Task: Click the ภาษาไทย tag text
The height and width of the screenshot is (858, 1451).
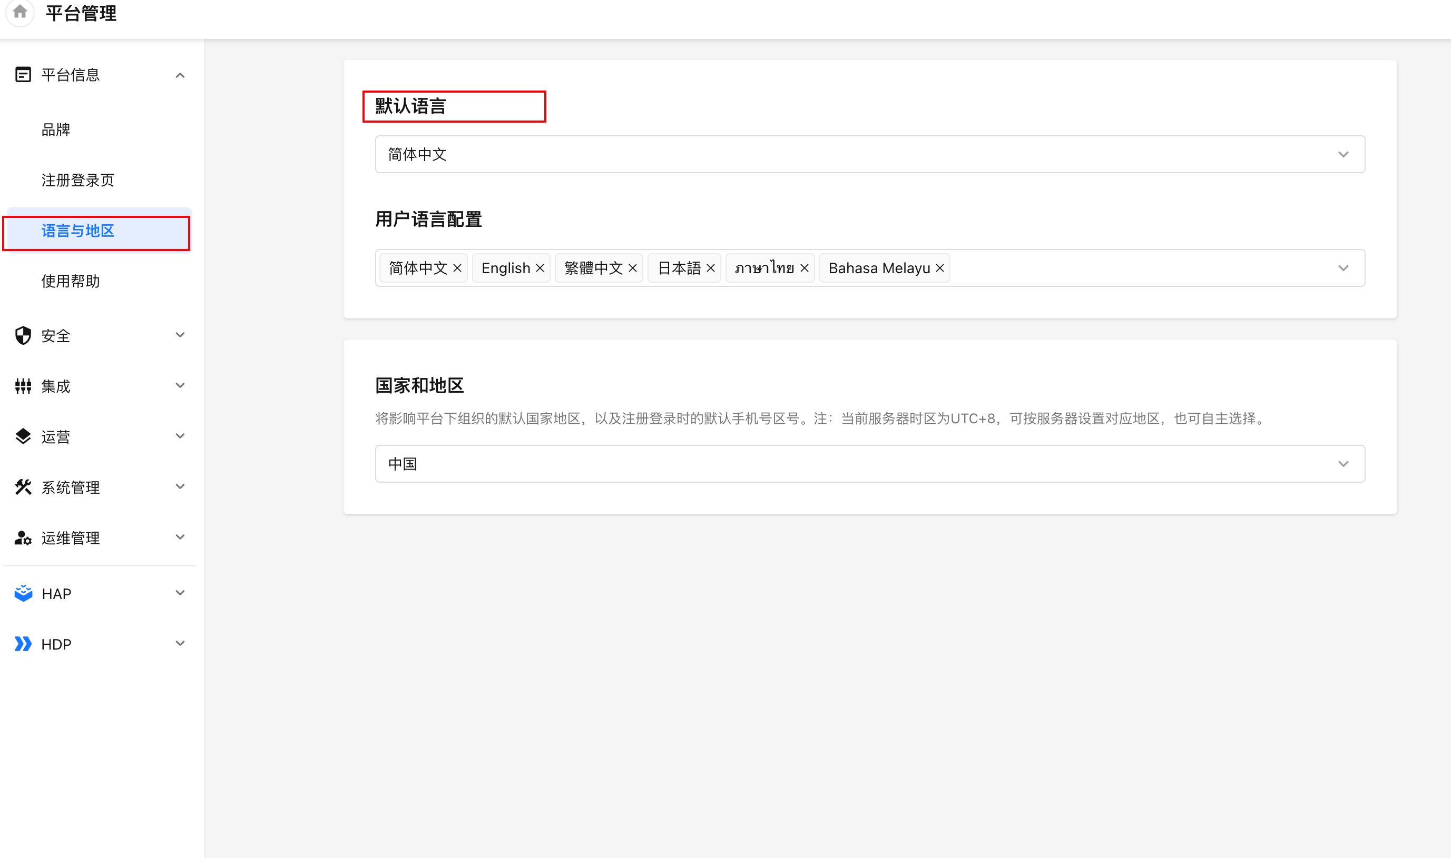Action: pyautogui.click(x=764, y=268)
